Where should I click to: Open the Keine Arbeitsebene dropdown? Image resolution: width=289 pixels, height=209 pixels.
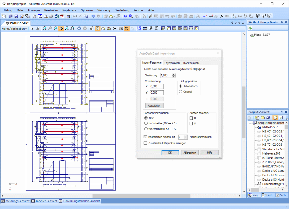click(14, 28)
